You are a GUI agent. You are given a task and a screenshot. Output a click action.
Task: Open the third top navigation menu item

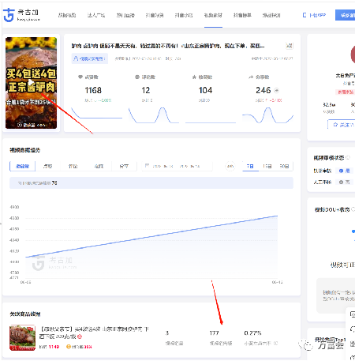(x=125, y=15)
